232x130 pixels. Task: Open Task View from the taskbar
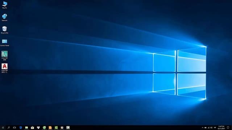[14, 127]
